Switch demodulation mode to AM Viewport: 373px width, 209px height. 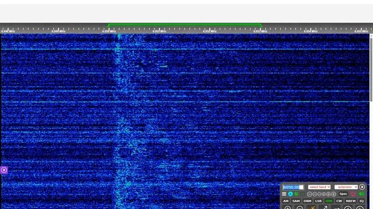(286, 201)
